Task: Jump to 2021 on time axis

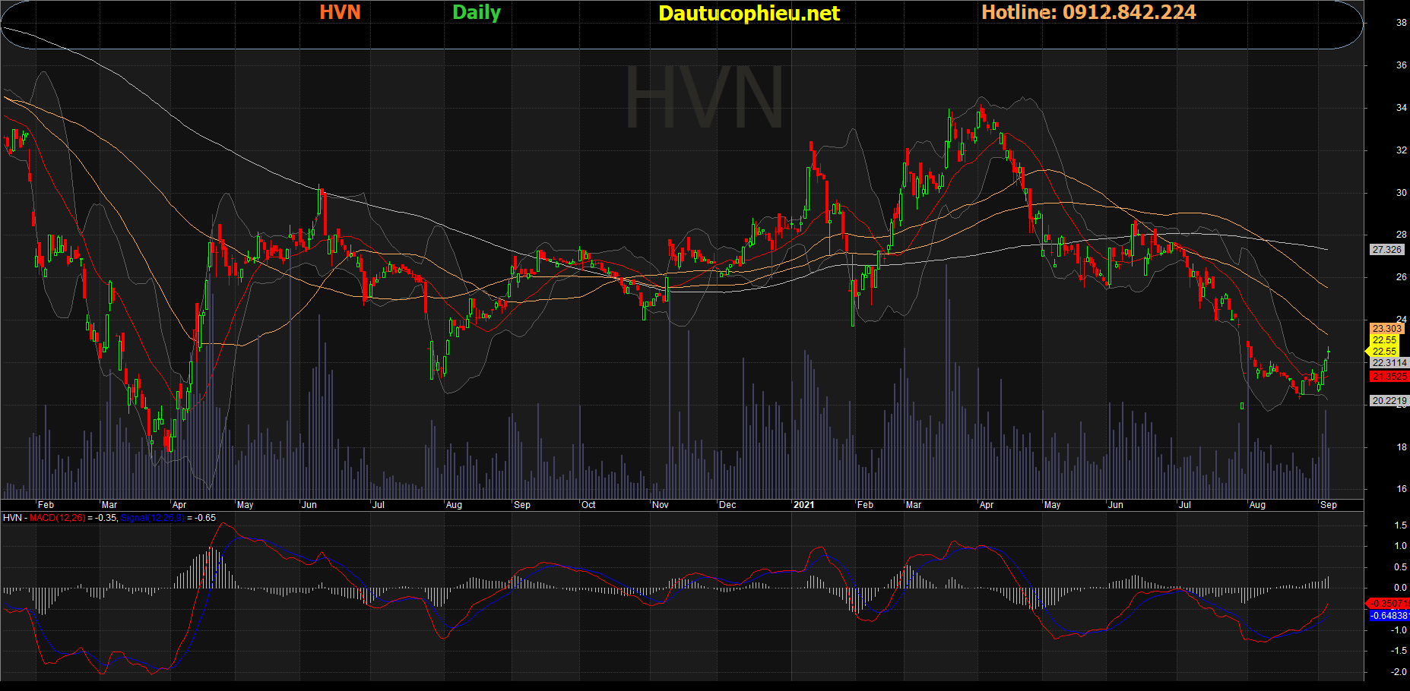Action: pyautogui.click(x=803, y=505)
